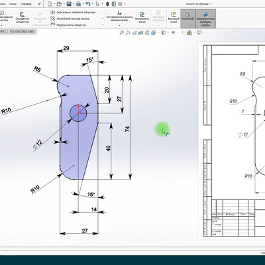Toggle the menu bar pin icon
Image resolution: width=265 pixels, height=265 pixels.
(39, 4)
